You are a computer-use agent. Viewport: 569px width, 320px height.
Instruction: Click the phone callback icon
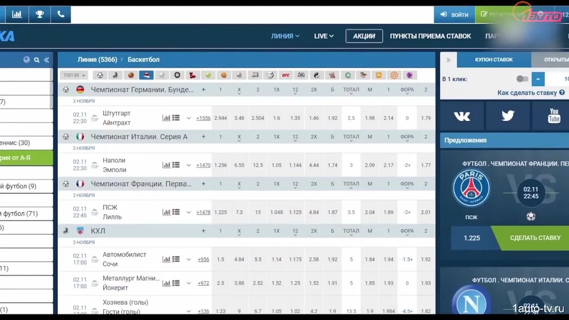(61, 14)
